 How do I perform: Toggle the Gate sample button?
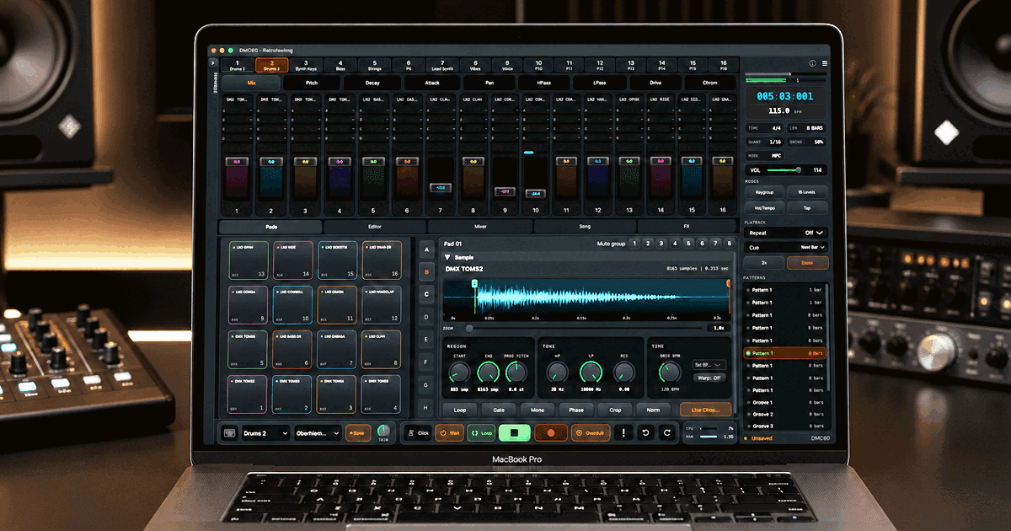pyautogui.click(x=499, y=410)
